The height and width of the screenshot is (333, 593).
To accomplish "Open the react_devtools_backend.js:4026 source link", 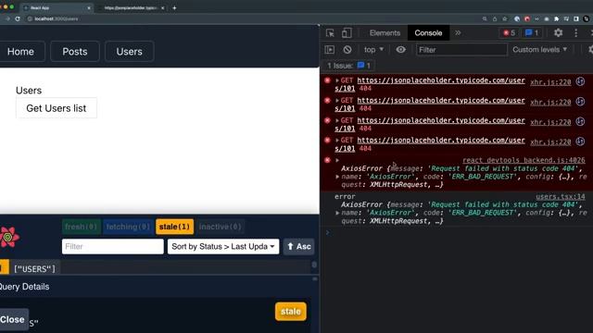I will [524, 160].
